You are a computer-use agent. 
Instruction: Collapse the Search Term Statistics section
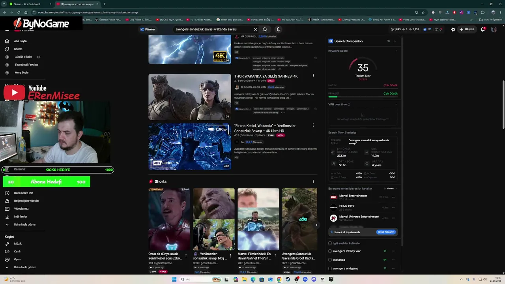(396, 133)
